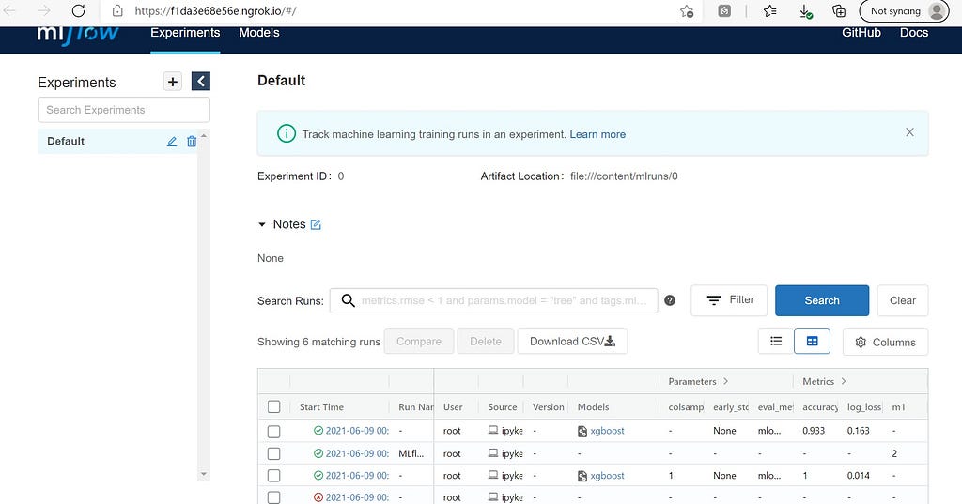Image resolution: width=962 pixels, height=504 pixels.
Task: Sort by accuracy column header
Action: [820, 406]
